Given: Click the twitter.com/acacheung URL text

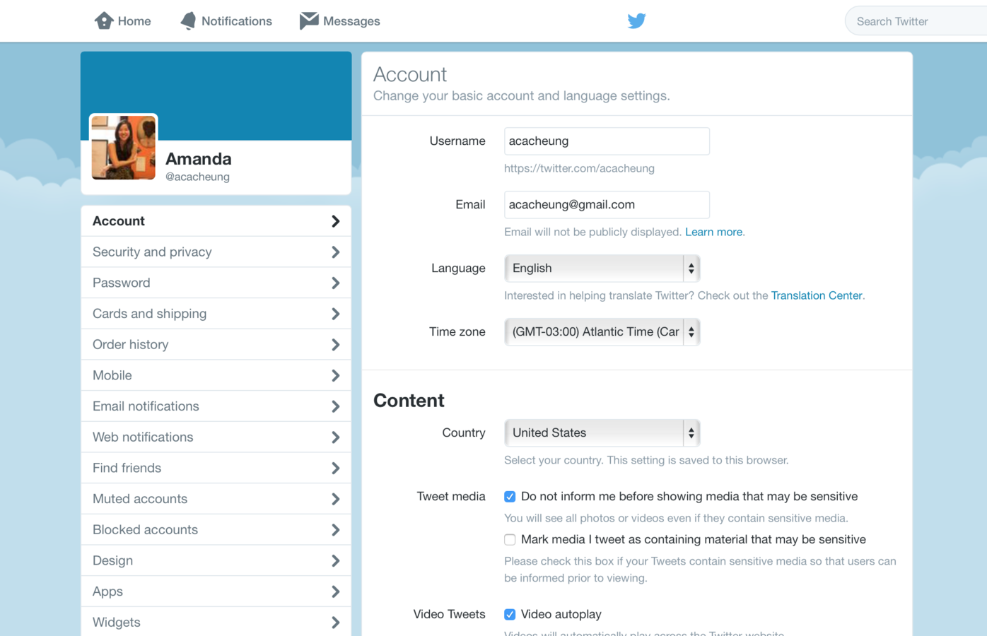Looking at the screenshot, I should [x=579, y=168].
